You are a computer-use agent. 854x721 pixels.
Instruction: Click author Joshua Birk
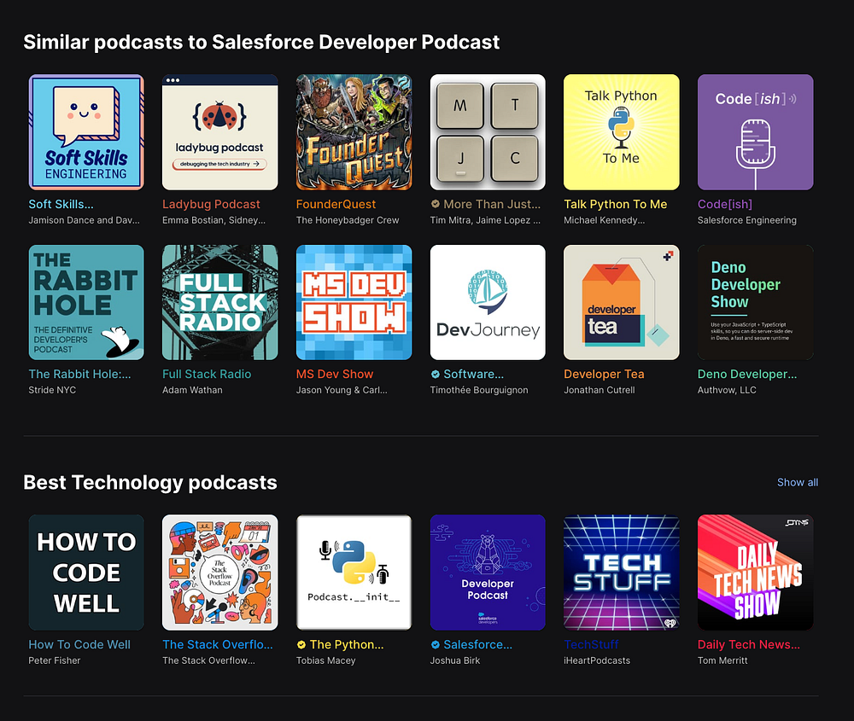pyautogui.click(x=455, y=660)
